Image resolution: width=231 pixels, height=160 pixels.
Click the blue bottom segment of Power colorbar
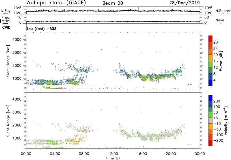(x=210, y=83)
